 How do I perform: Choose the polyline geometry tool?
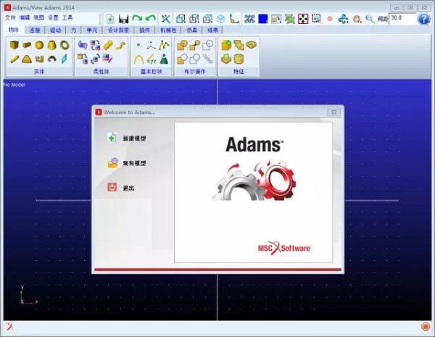point(164,45)
